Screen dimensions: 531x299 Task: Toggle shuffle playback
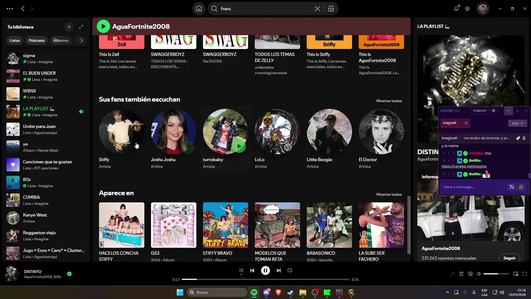tap(241, 270)
